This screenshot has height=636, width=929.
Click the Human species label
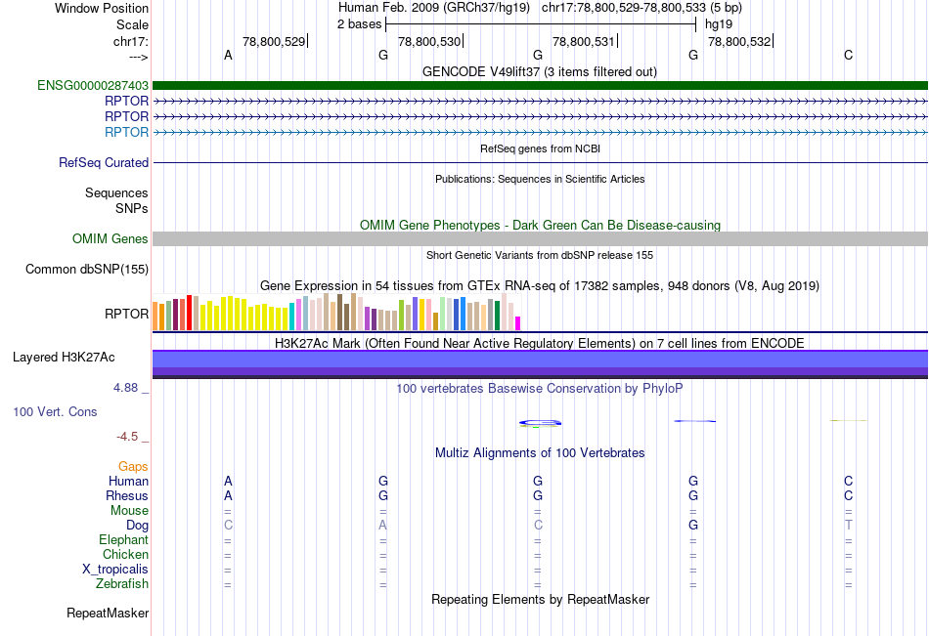[x=128, y=481]
